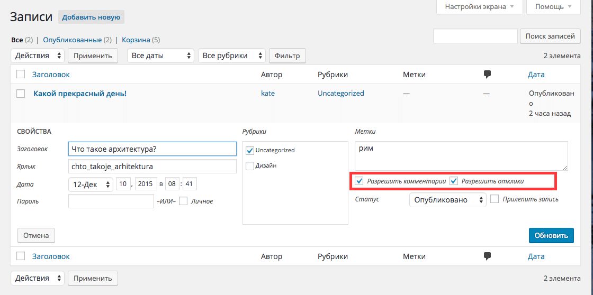
Task: Show Корзина posts filter
Action: 136,40
